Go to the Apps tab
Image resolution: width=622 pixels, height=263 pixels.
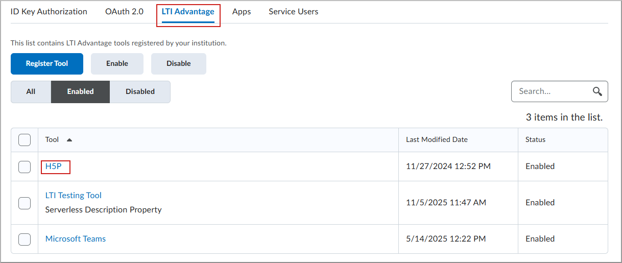coord(242,11)
